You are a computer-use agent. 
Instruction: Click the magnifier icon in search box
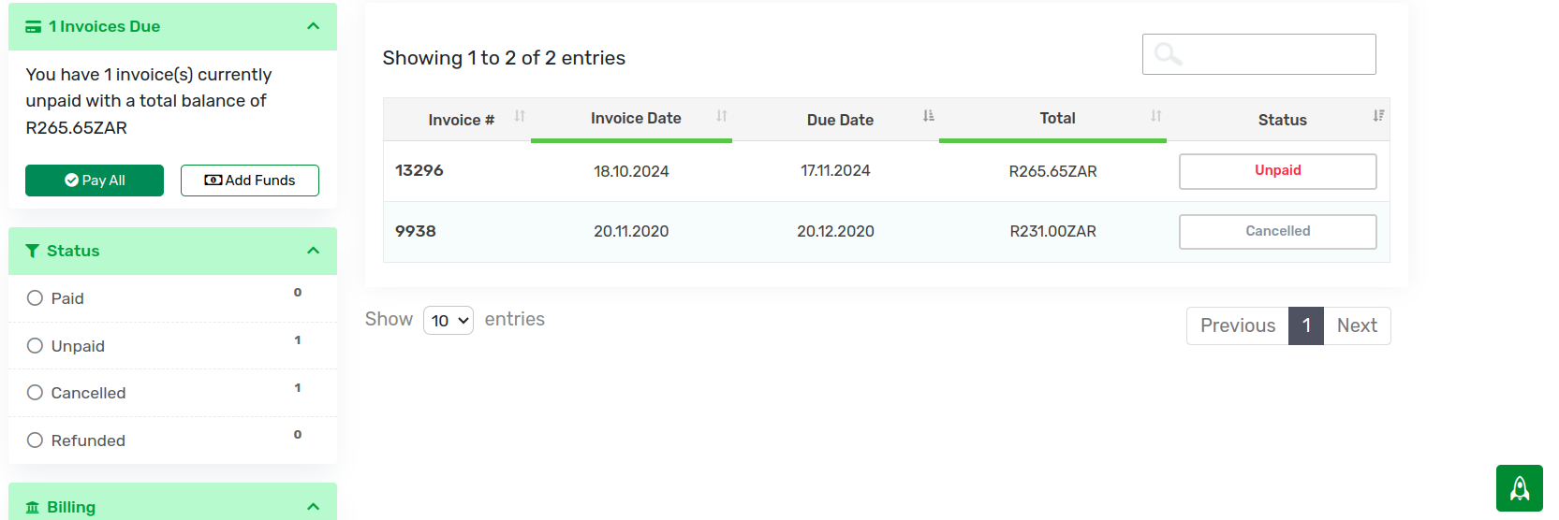point(1168,54)
